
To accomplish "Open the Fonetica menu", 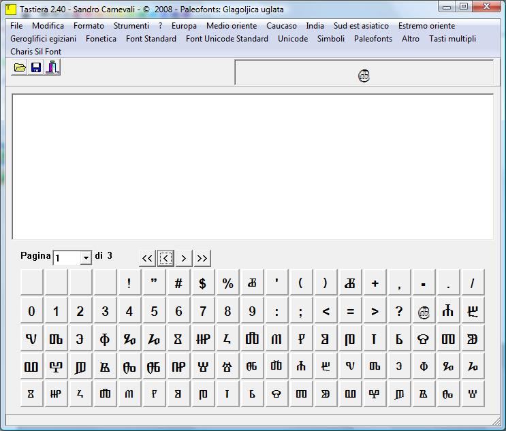I will pos(101,39).
